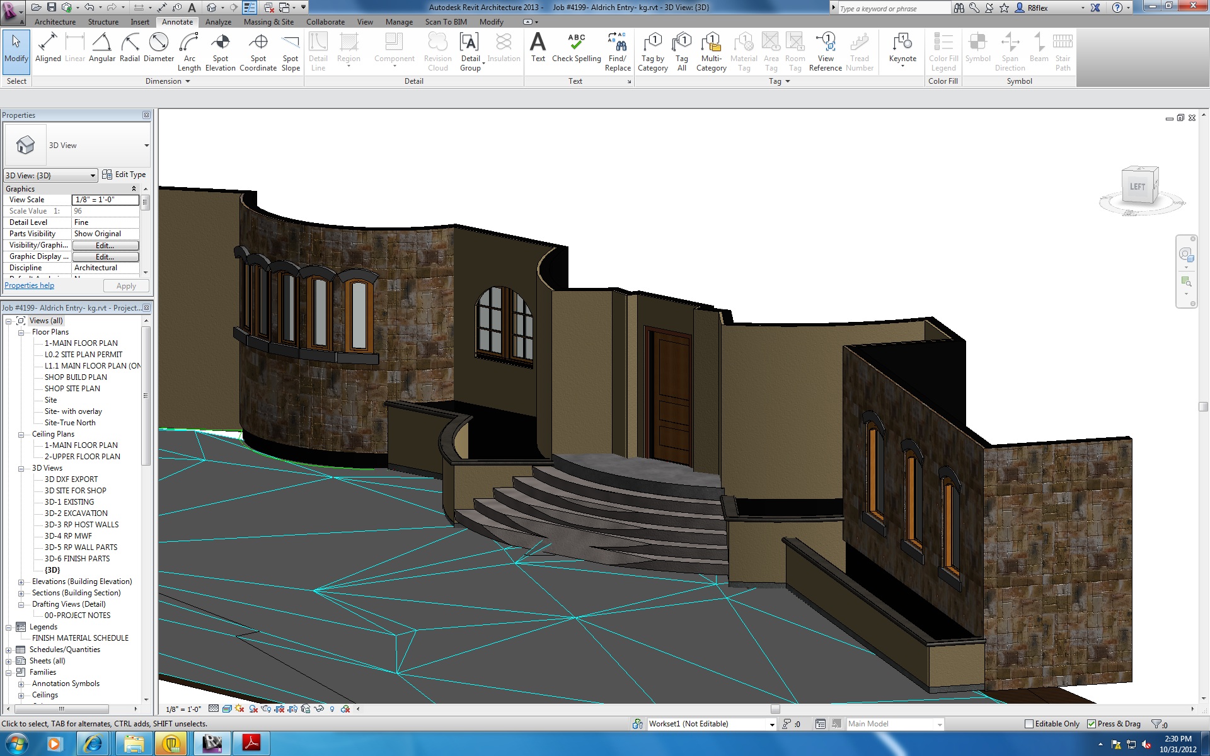Image resolution: width=1210 pixels, height=756 pixels.
Task: Open the Workset1 (Not Editable) dropdown
Action: point(771,724)
